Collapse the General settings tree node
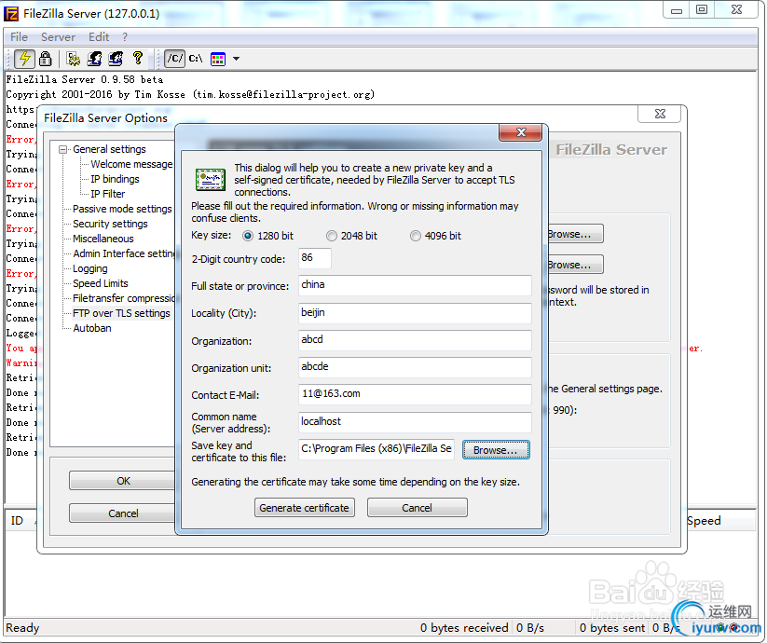767x643 pixels. [62, 149]
